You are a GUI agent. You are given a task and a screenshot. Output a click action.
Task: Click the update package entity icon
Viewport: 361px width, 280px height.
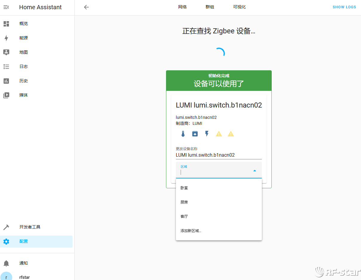(195, 134)
